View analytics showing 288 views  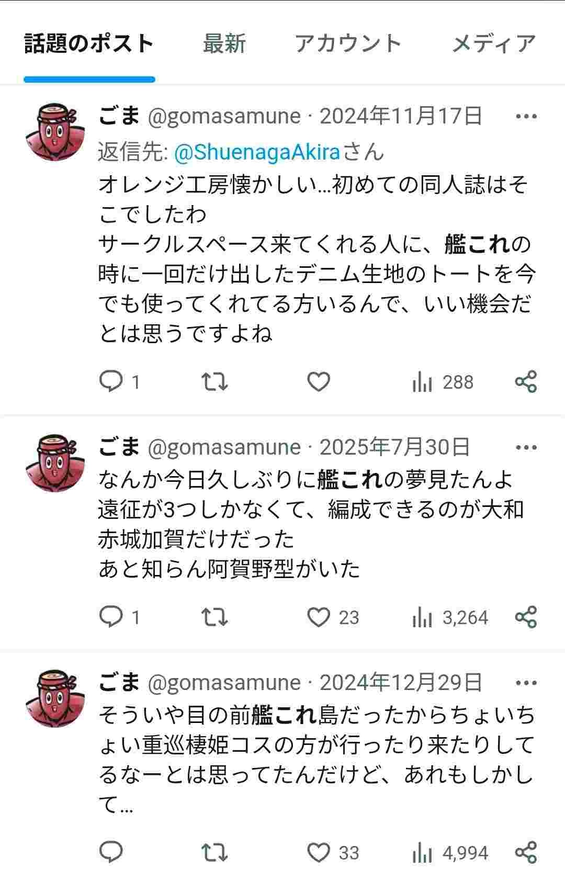[x=443, y=382]
